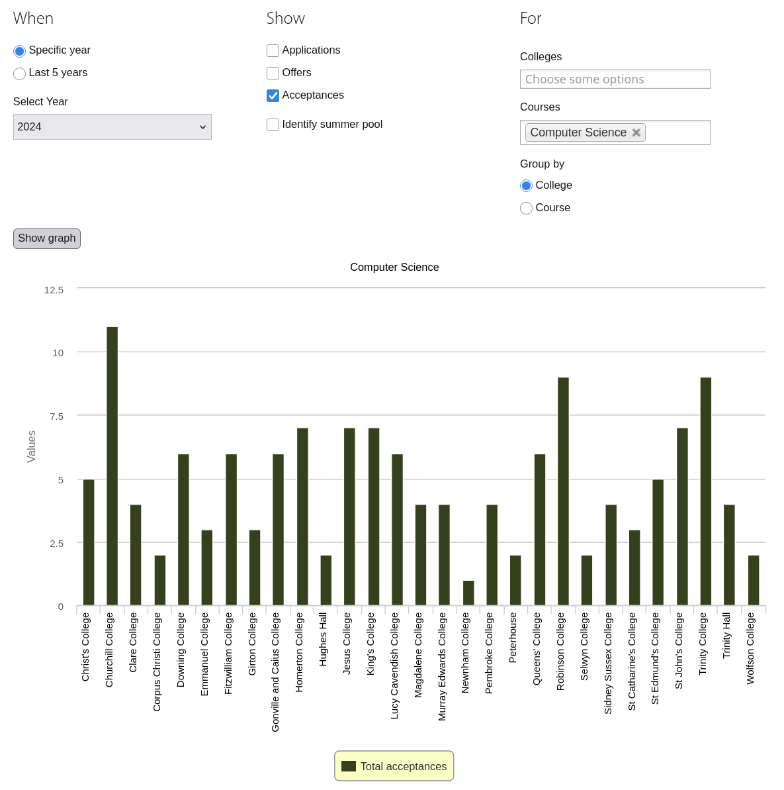784x790 pixels.
Task: Remove the Computer Science course tag
Action: pos(636,132)
